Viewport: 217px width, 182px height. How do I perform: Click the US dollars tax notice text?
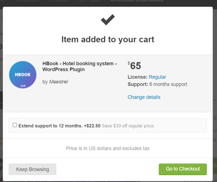[x=108, y=148]
